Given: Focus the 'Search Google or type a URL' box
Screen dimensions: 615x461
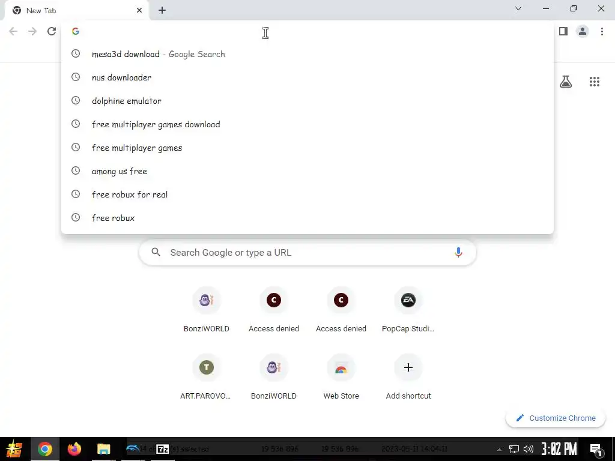Looking at the screenshot, I should coord(307,253).
